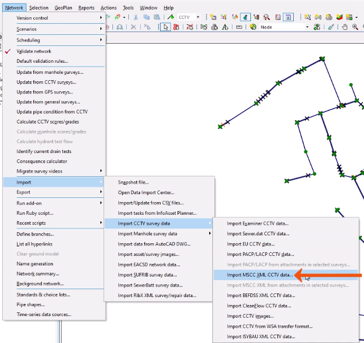Open the Actions menu
Image resolution: width=364 pixels, height=343 pixels.
click(109, 8)
